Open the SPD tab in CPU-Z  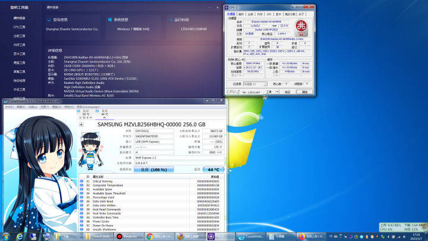tap(269, 14)
